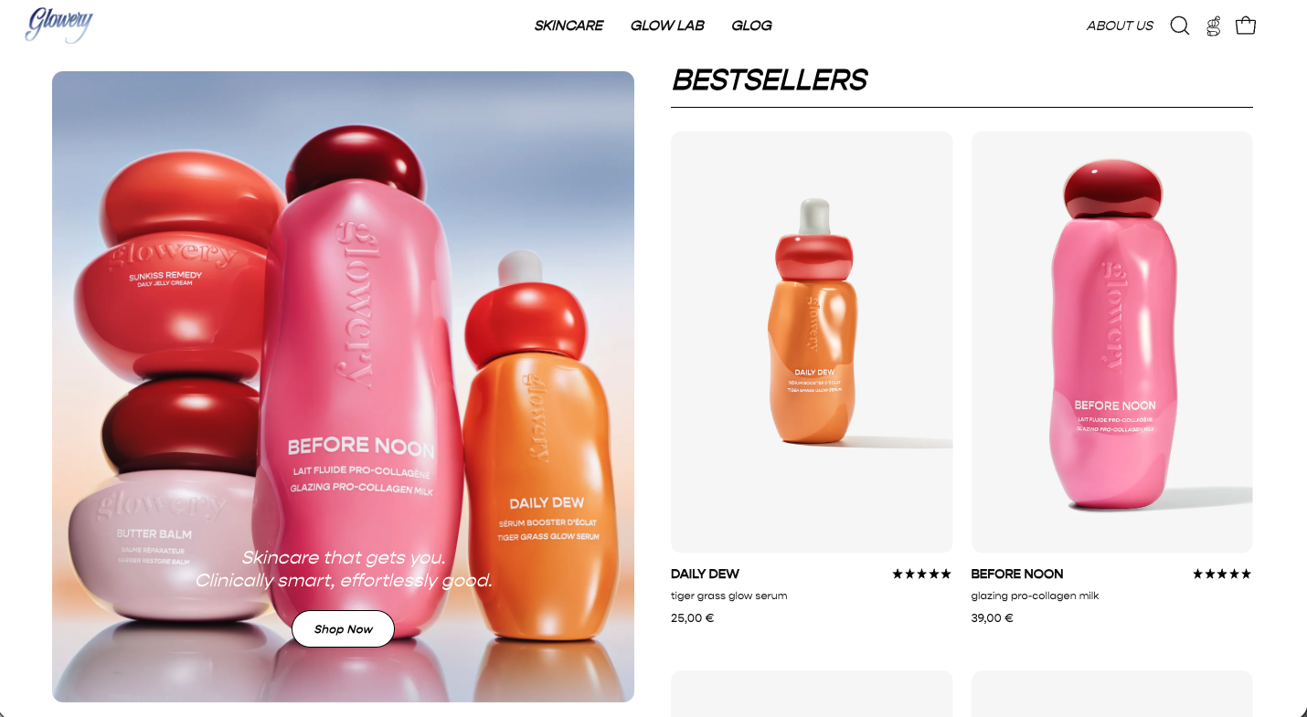Open the GLOW LAB menu item
The image size is (1307, 717).
(x=667, y=26)
